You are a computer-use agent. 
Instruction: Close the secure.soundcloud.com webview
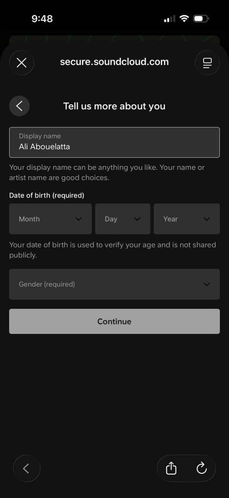[21, 62]
